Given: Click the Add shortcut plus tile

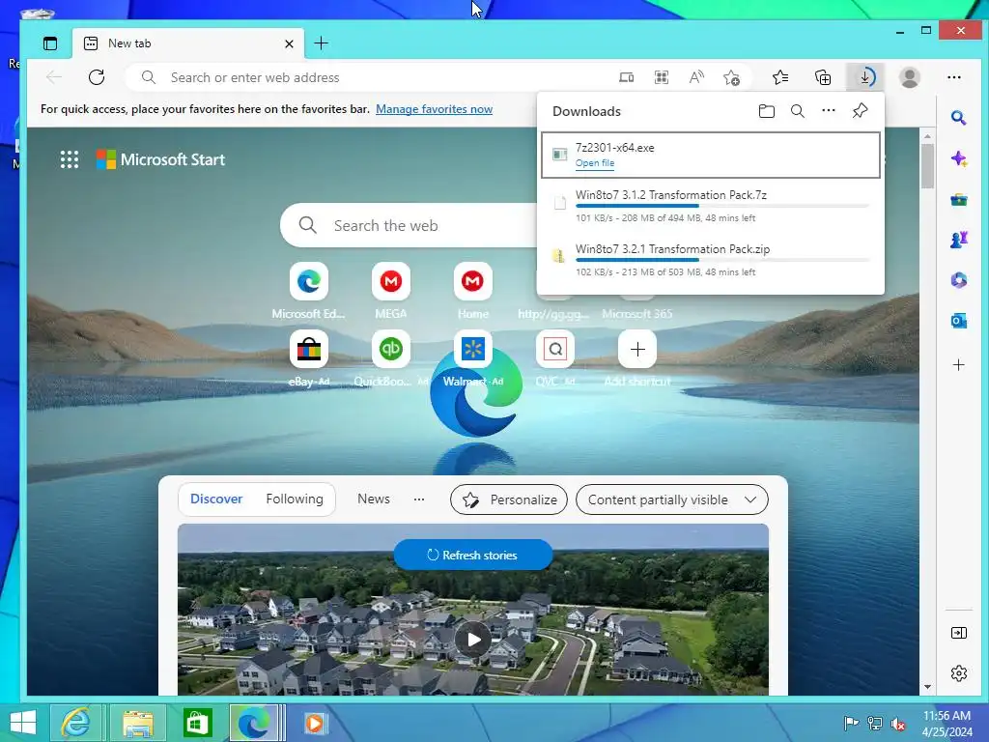Looking at the screenshot, I should (637, 349).
